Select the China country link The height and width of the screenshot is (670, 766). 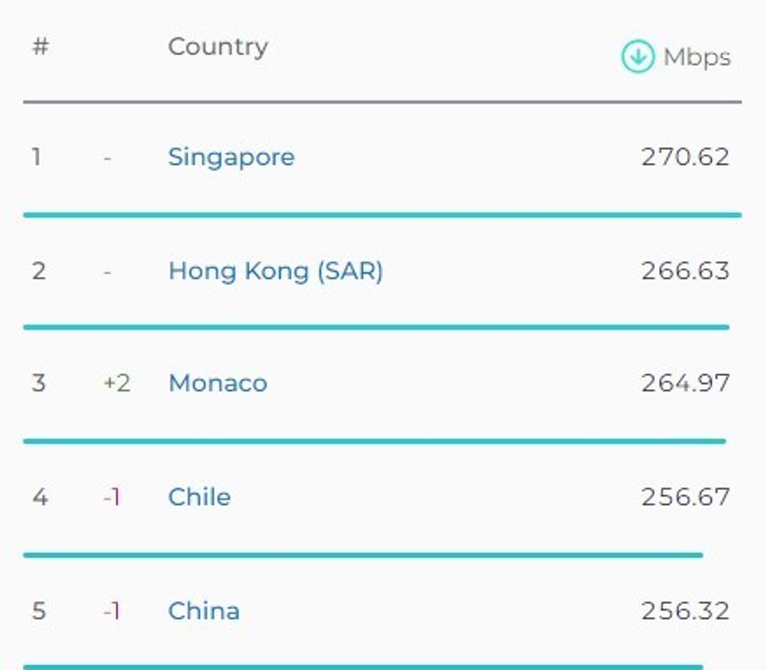click(x=203, y=611)
